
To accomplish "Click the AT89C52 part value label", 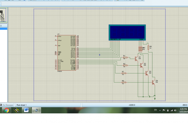I will point(60,71).
